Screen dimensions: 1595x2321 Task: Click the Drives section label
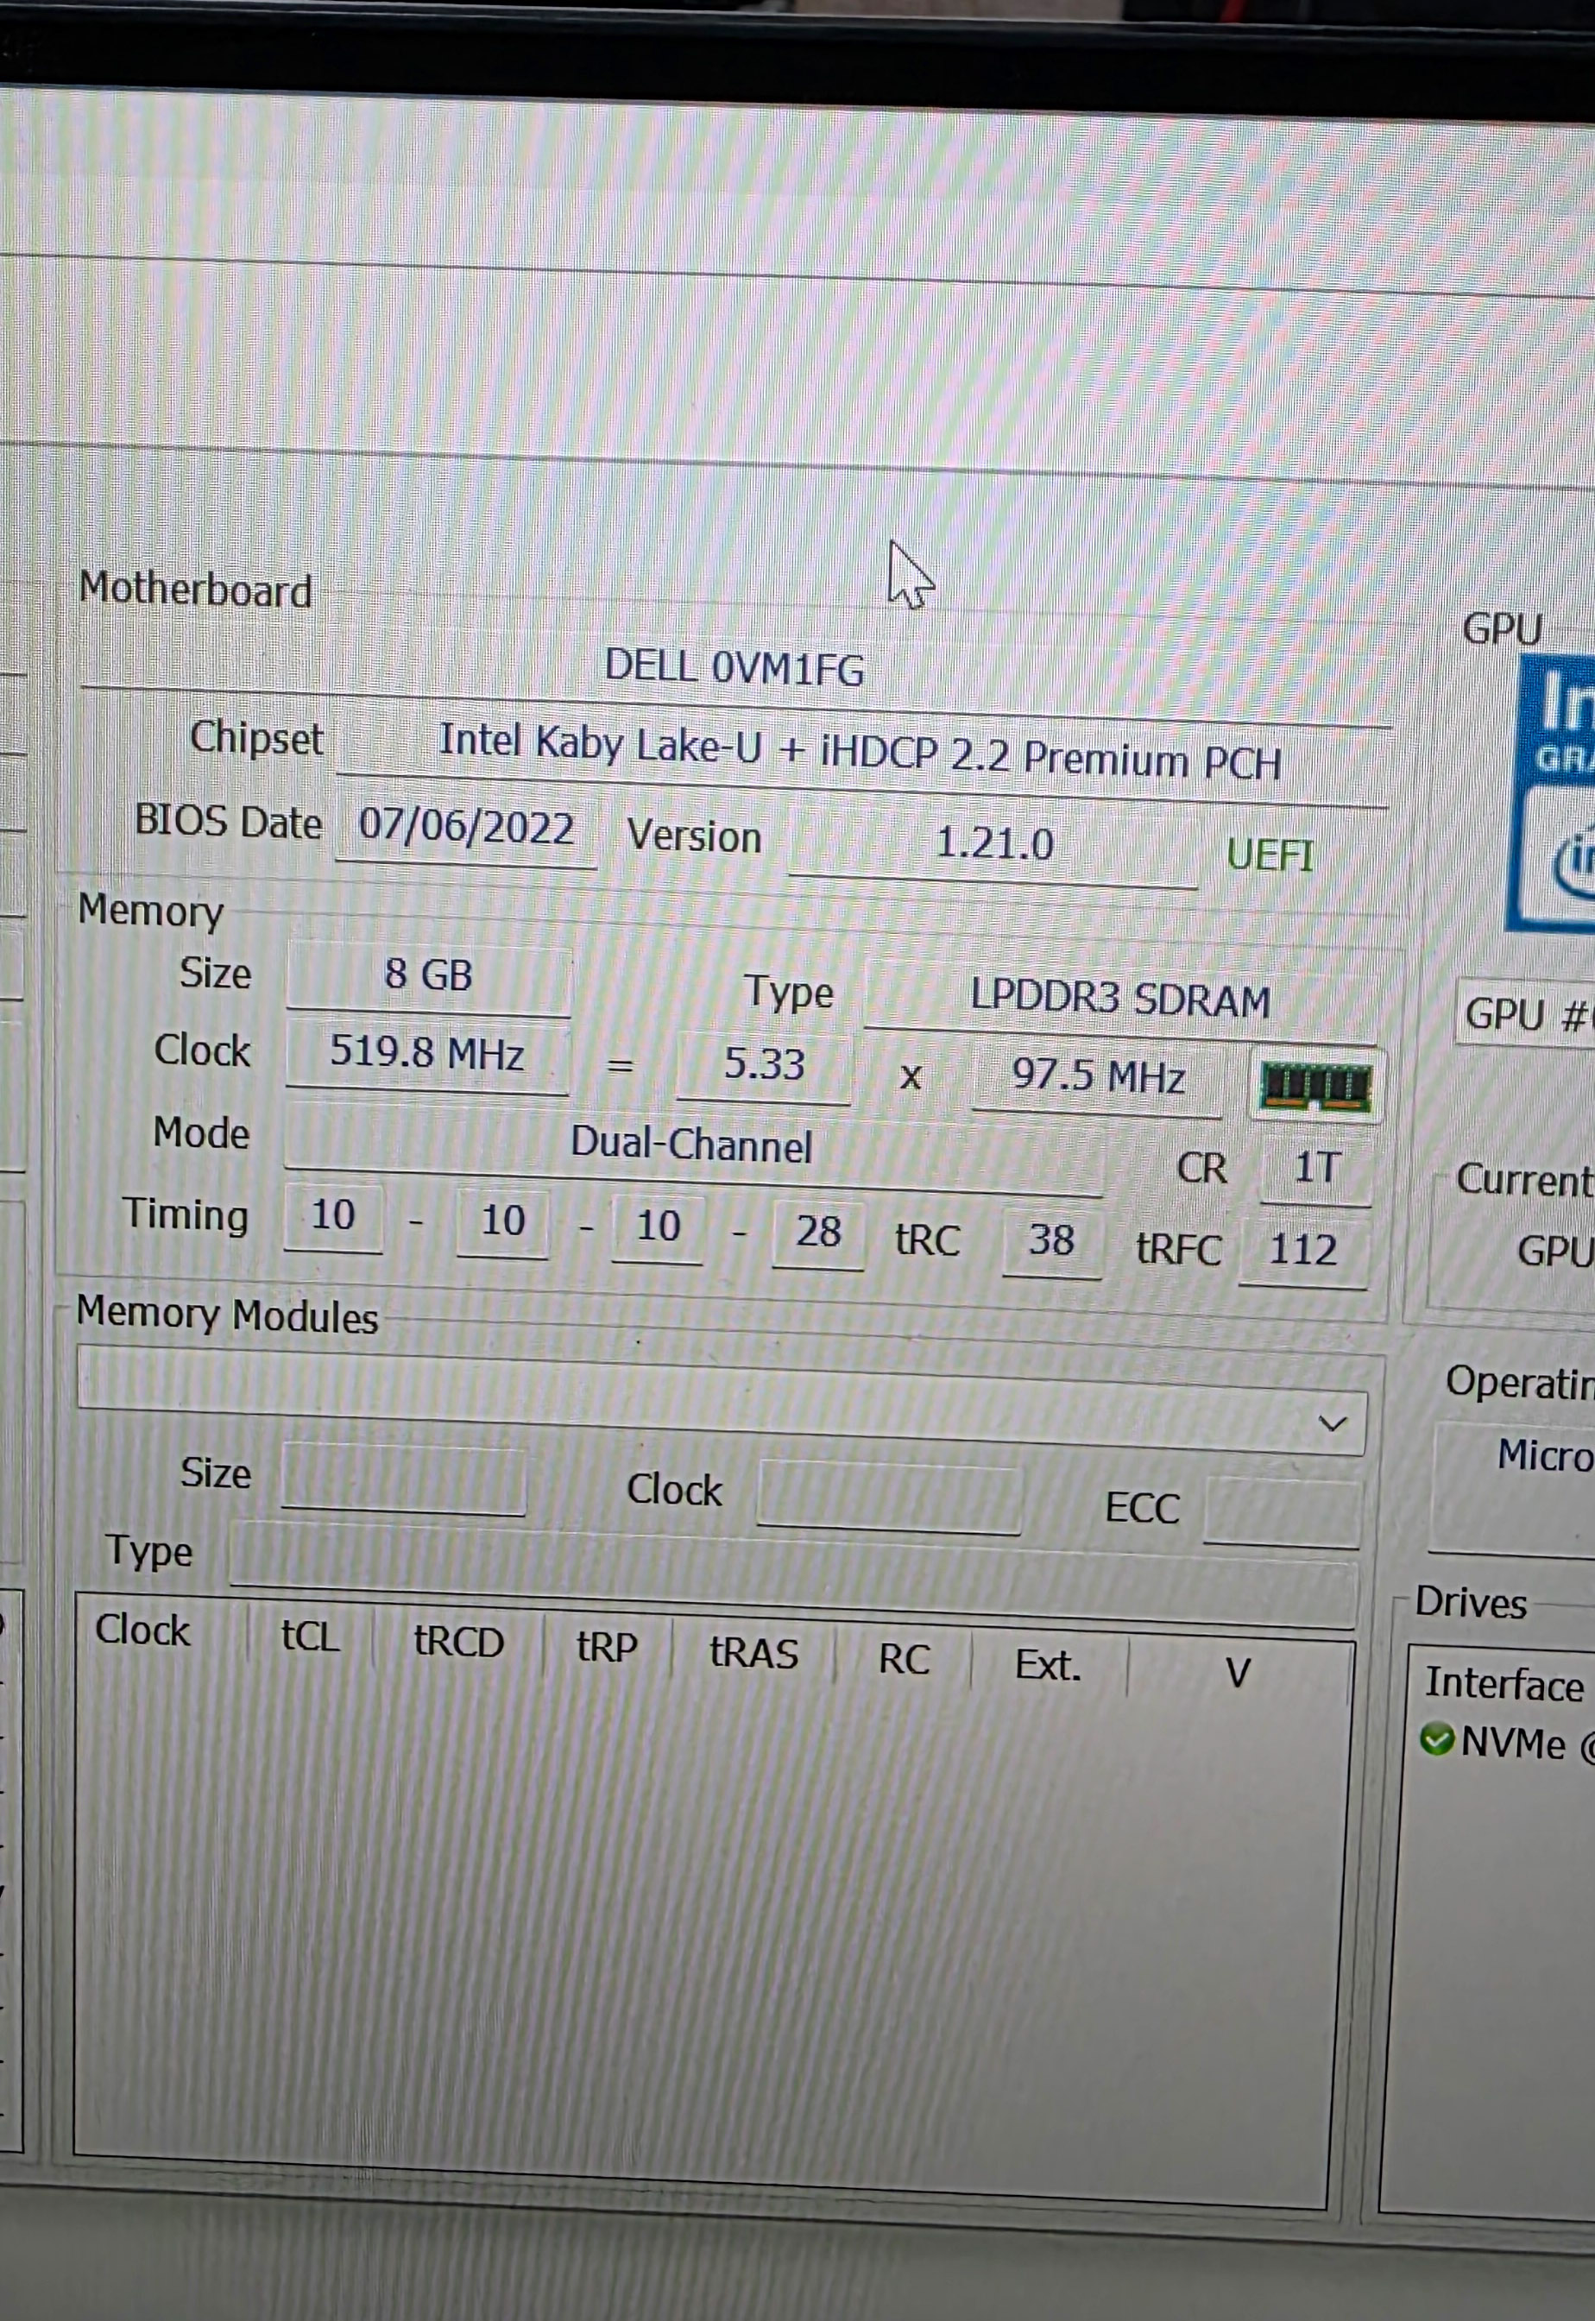1470,1604
